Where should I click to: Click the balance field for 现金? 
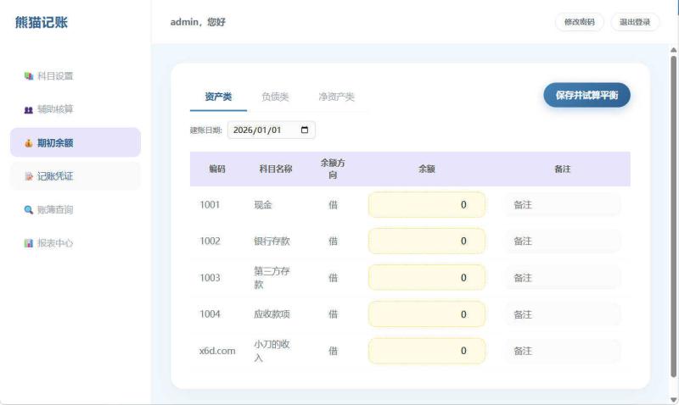point(427,205)
